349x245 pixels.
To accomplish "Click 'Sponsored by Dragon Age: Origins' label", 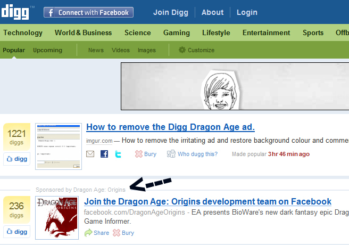I will [80, 190].
